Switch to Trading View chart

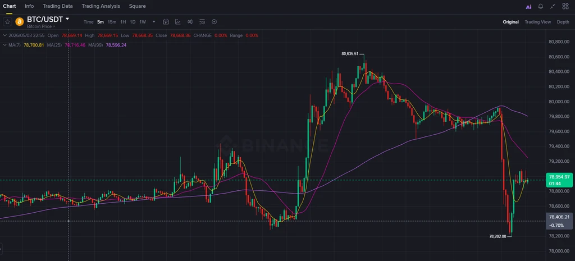(x=537, y=22)
